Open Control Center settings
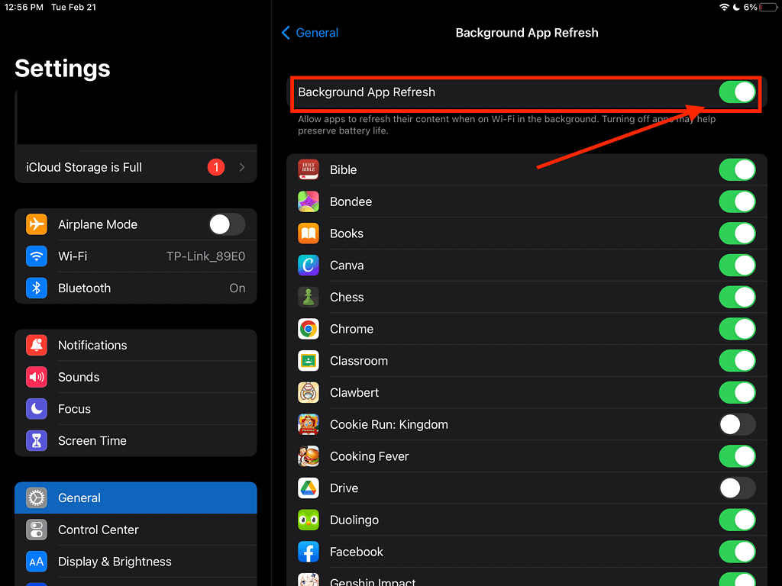The width and height of the screenshot is (782, 586). click(136, 530)
